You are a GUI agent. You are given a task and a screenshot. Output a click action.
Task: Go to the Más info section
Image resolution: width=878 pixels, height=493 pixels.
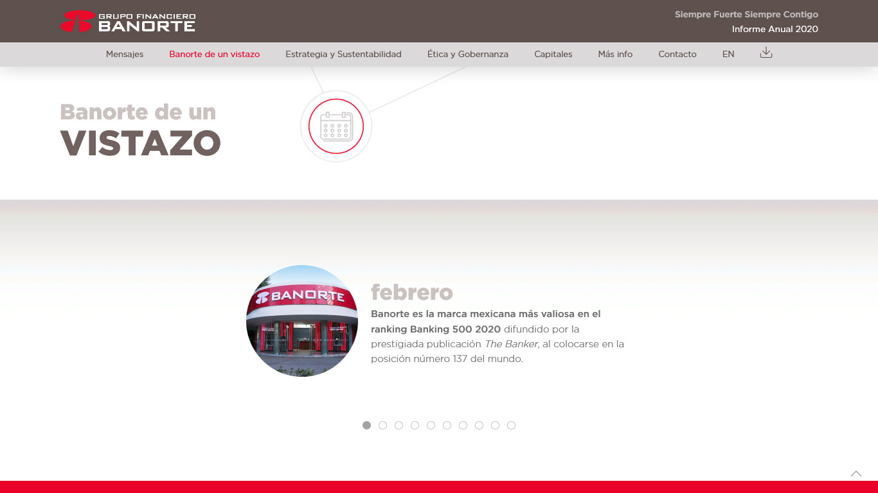pos(615,55)
